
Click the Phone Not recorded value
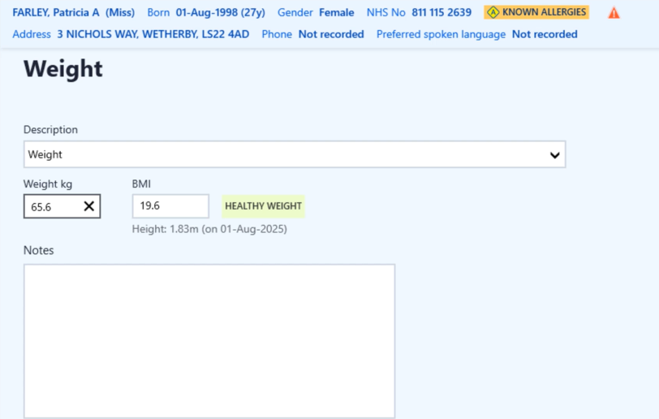[331, 34]
